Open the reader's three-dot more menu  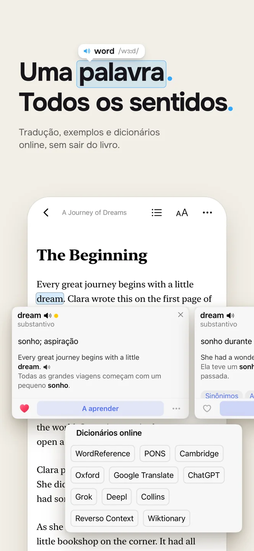click(x=207, y=213)
